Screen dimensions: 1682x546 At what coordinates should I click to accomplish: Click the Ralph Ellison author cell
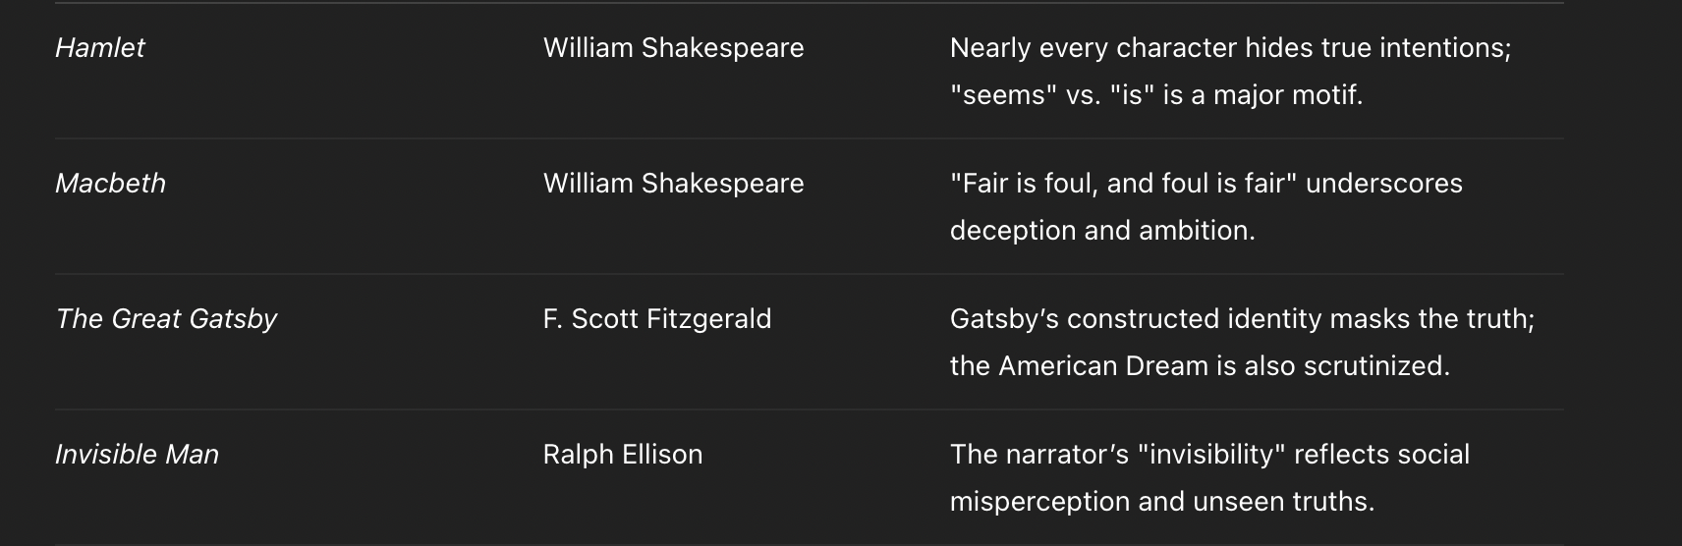(622, 454)
